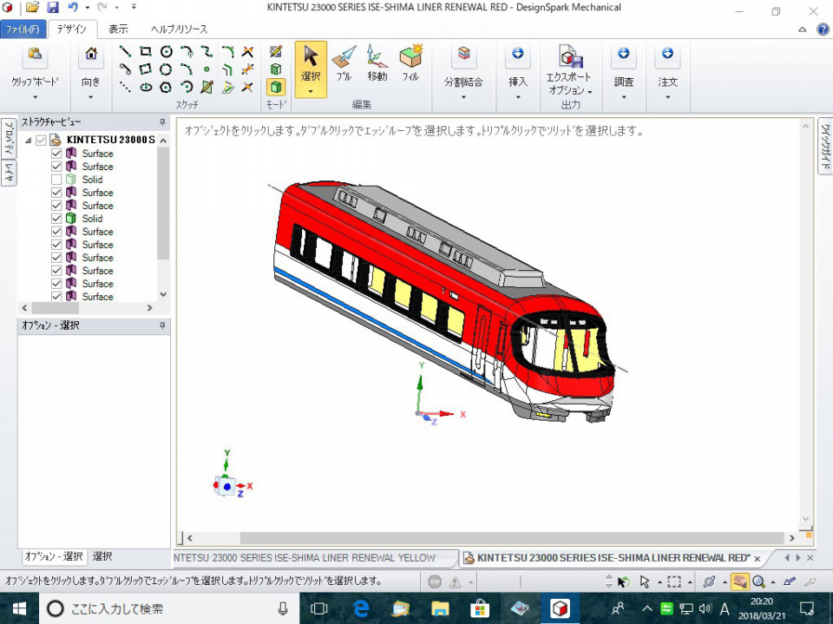Open the プロパティ side tab
The image size is (833, 624).
(x=9, y=138)
